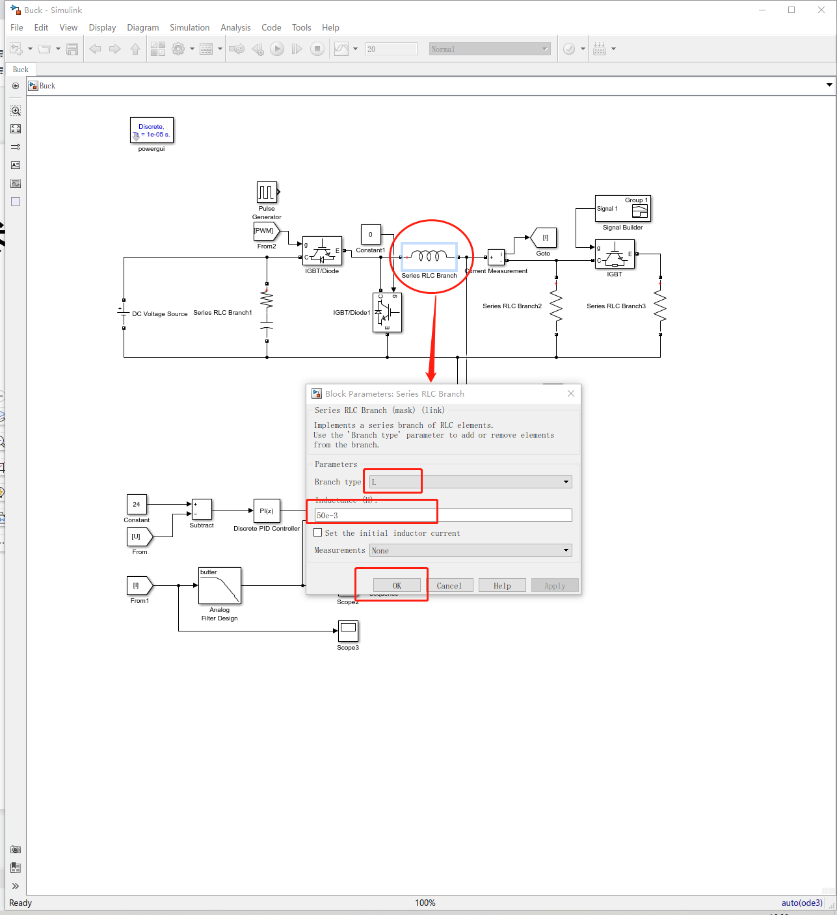Click the Build Model toolbar icon
Viewport: 837px width, 915px height.
click(x=600, y=49)
